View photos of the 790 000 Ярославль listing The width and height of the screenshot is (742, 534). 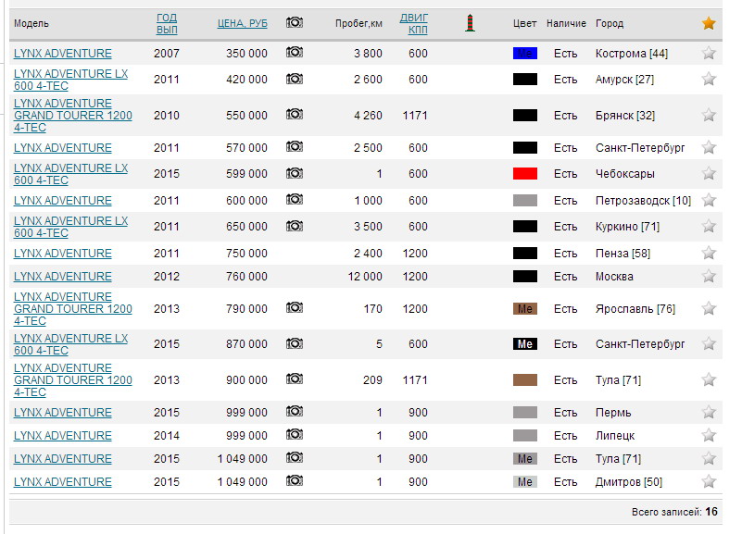(295, 308)
